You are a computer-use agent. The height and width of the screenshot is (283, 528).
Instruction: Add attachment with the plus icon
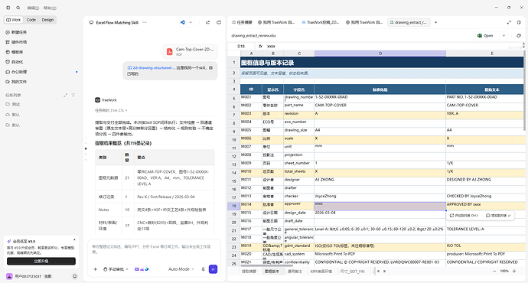[x=96, y=269]
